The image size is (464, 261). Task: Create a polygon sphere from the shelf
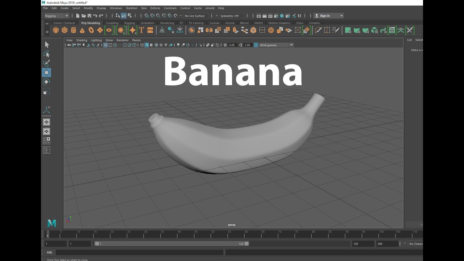point(56,30)
